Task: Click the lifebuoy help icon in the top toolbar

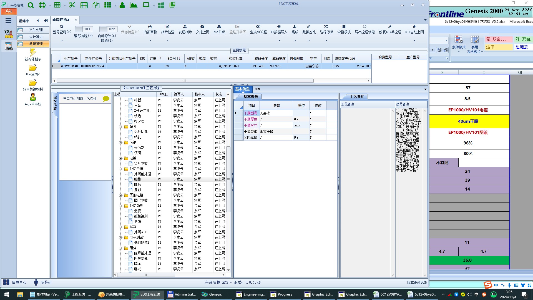Action: [x=42, y=5]
